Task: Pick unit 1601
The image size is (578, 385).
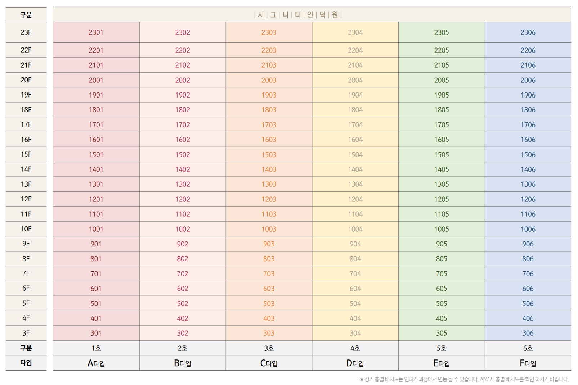Action: click(x=96, y=140)
